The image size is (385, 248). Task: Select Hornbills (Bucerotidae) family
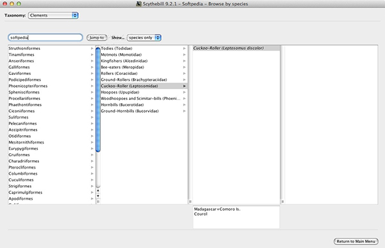[144, 104]
